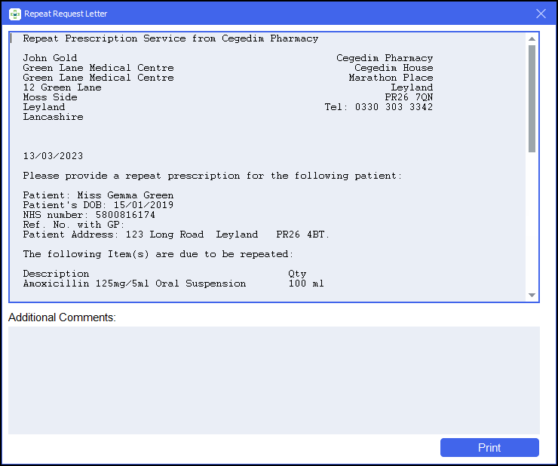Click the John Gold addressee line

50,58
